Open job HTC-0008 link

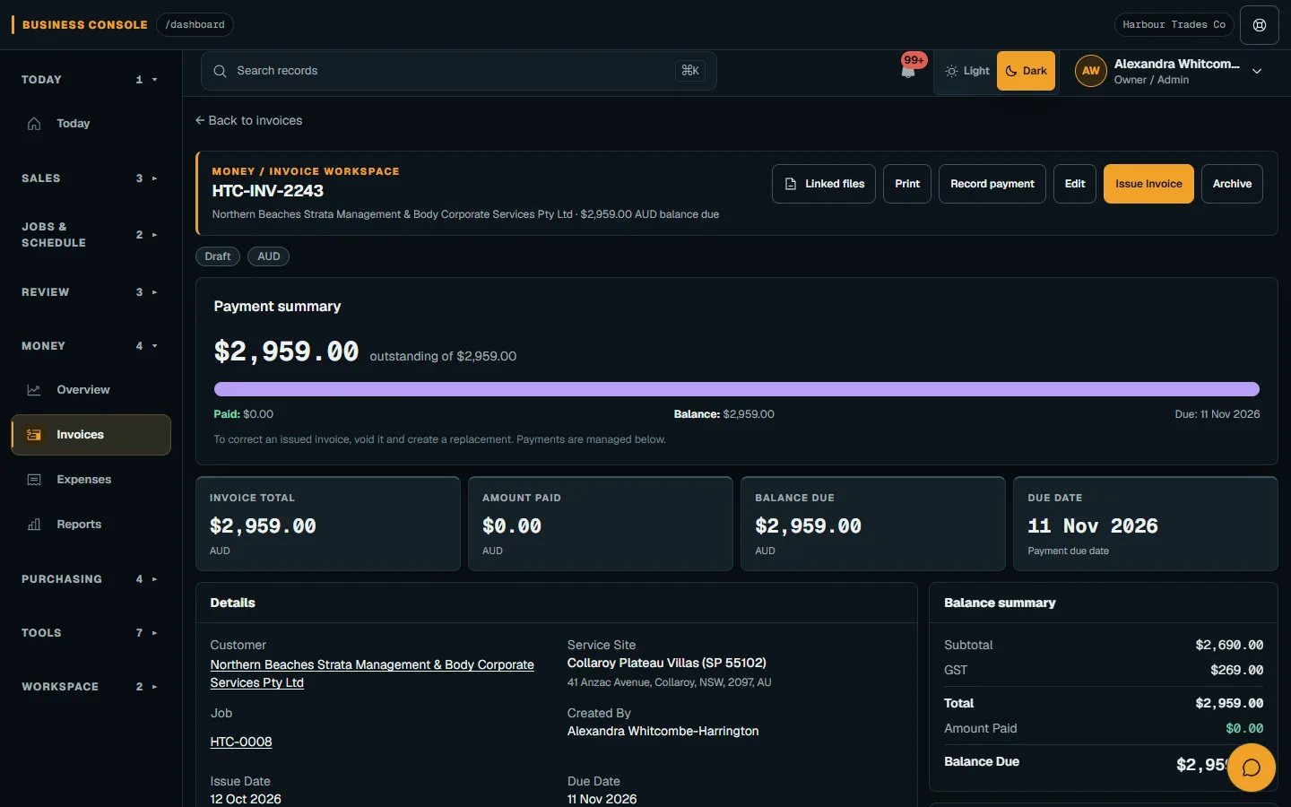241,742
